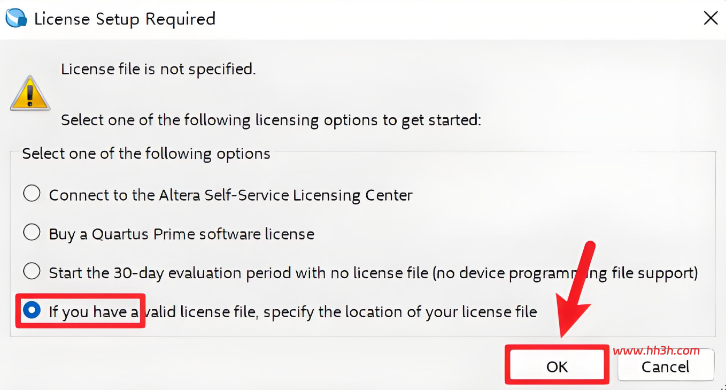
Task: Confirm the selection with the OK button
Action: point(557,366)
